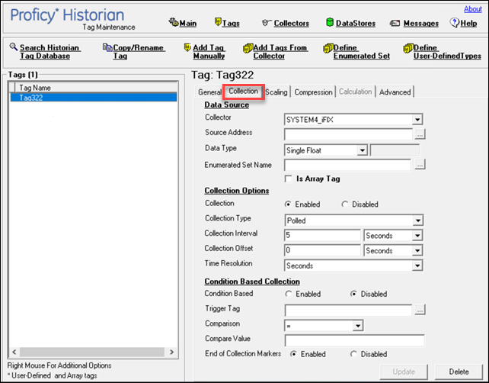Enable End of Collection Markers

[293, 354]
